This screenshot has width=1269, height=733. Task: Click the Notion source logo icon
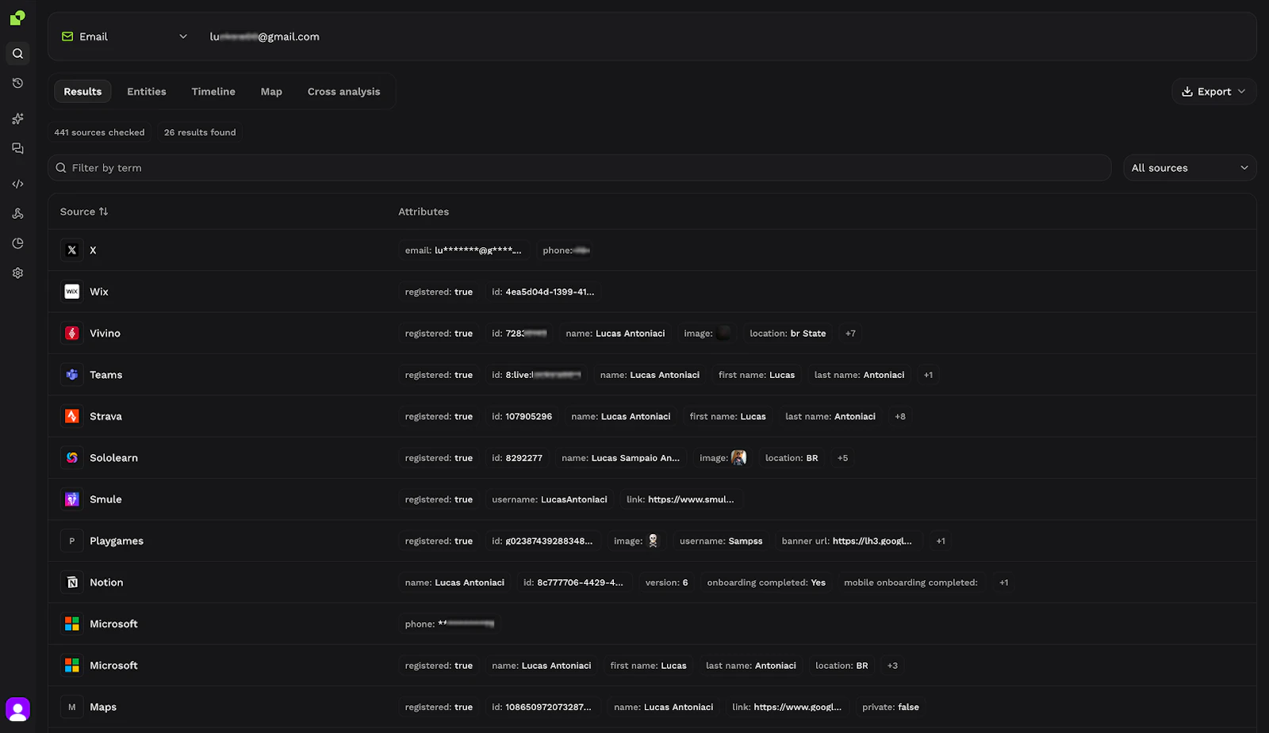point(72,582)
